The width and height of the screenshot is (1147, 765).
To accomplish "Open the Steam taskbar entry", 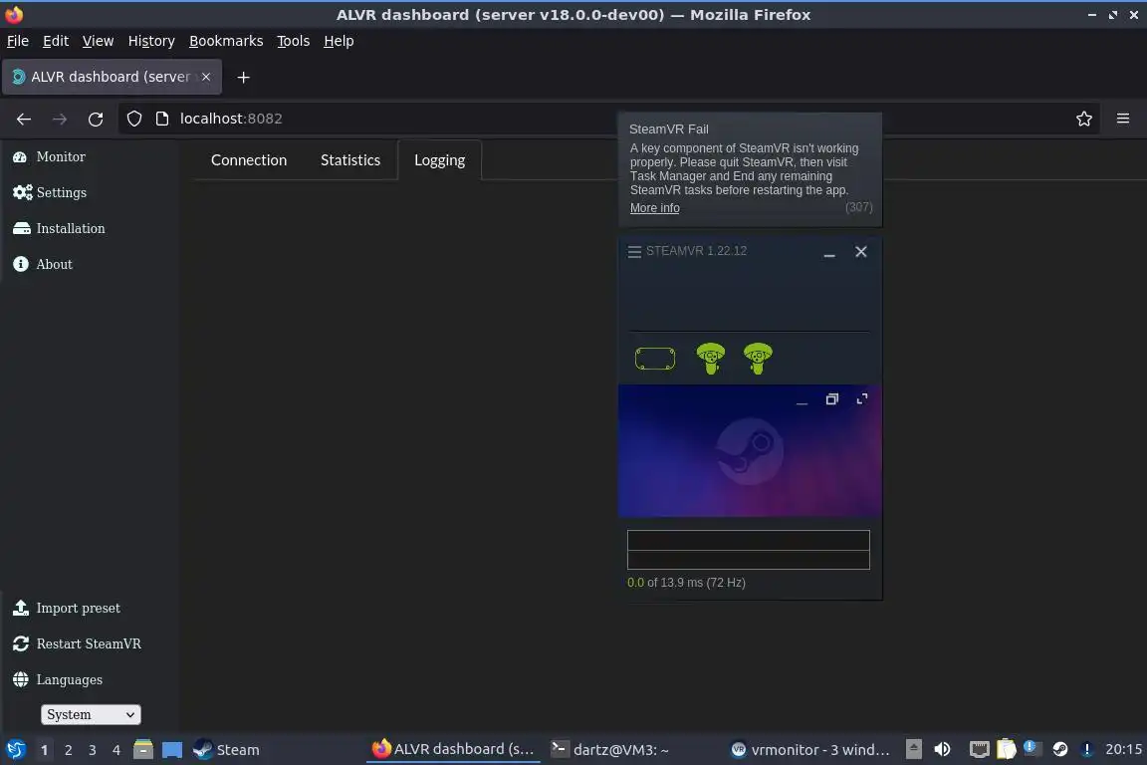I will click(x=227, y=750).
